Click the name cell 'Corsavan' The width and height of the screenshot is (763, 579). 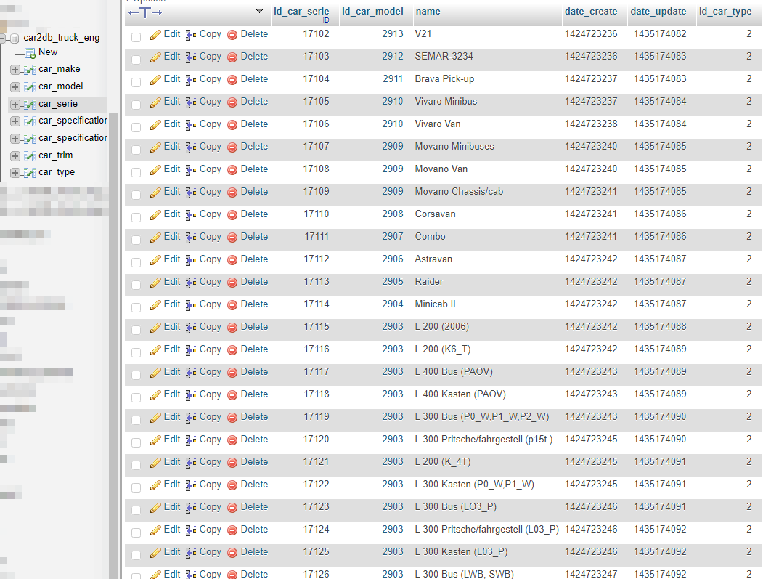(x=435, y=214)
